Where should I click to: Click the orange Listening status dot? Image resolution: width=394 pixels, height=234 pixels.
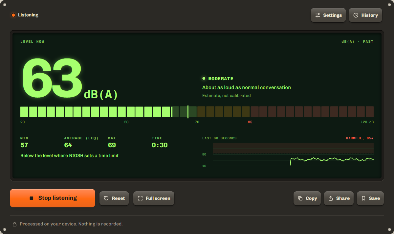[13, 15]
